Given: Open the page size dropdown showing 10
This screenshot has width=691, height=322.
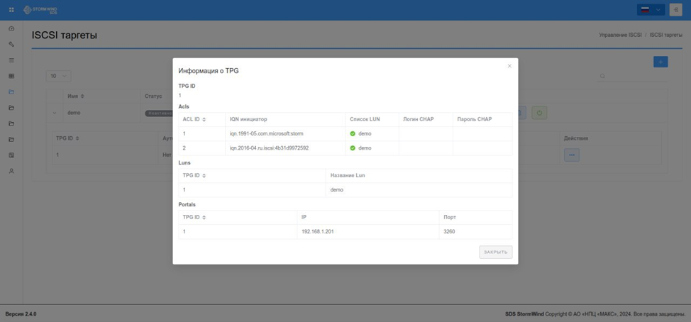Looking at the screenshot, I should (58, 76).
